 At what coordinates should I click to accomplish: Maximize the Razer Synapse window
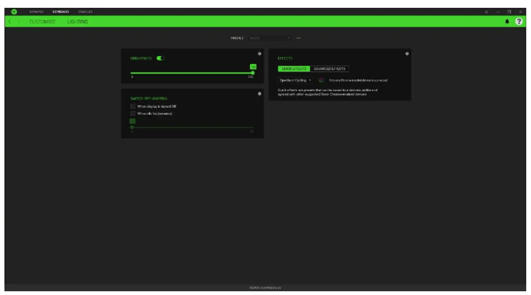pos(509,12)
